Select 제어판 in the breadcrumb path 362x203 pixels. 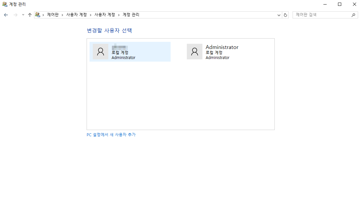click(53, 15)
